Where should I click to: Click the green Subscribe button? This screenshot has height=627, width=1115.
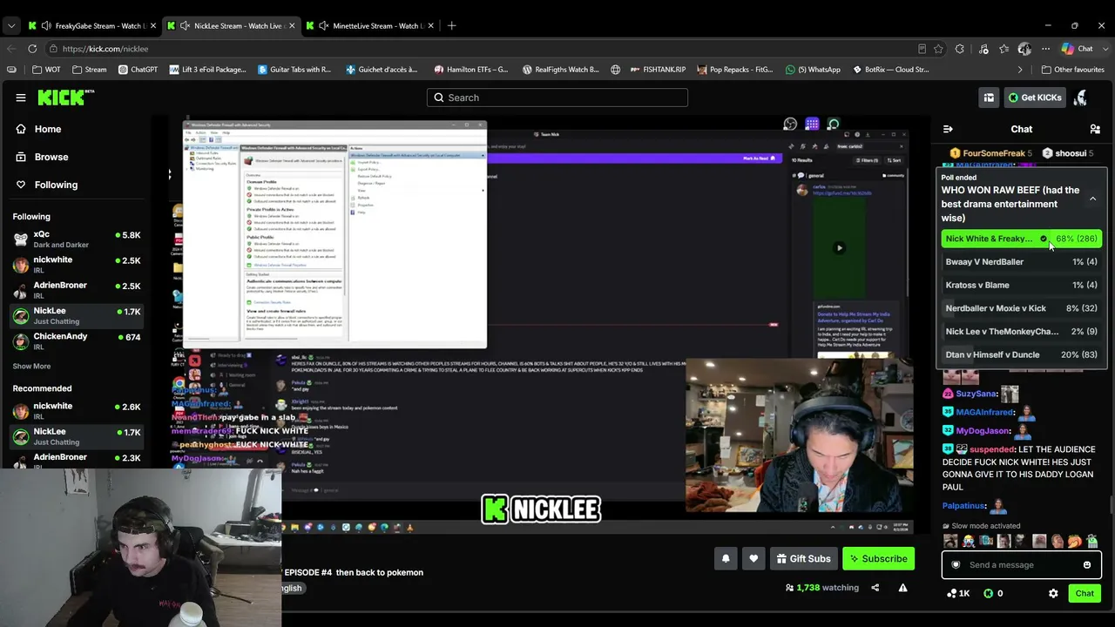pos(878,559)
